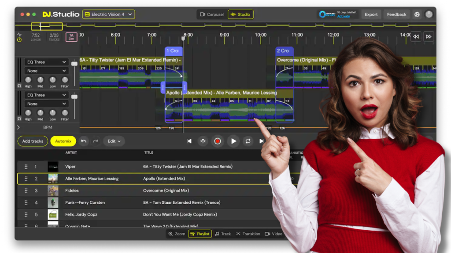Open the second deck None effect dropdown
Viewport: 451px width, 253px height.
46,104
